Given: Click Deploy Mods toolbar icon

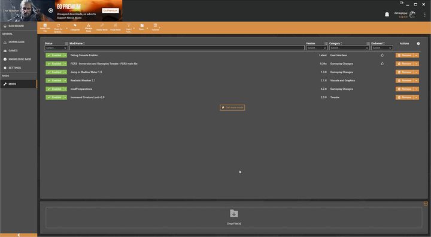Looking at the screenshot, I should (x=102, y=27).
